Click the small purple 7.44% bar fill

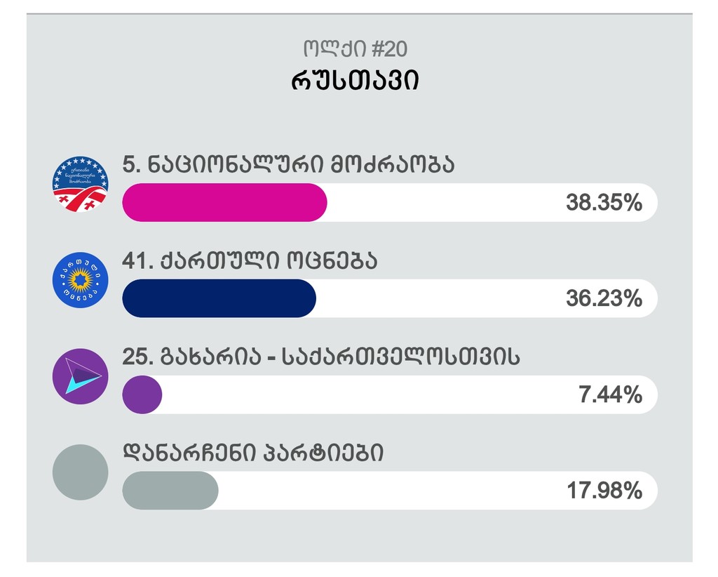tap(142, 394)
